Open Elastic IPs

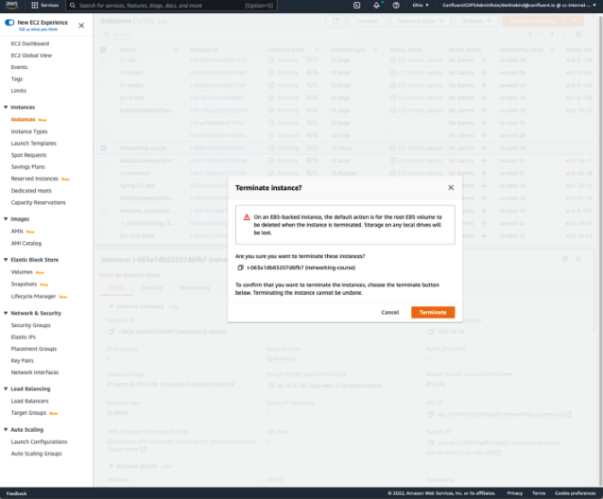[23, 337]
